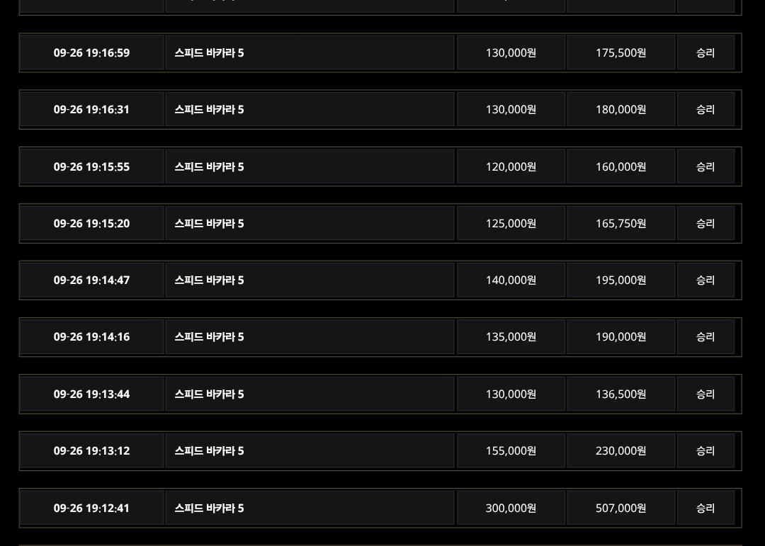The width and height of the screenshot is (765, 546).
Task: Select the 175,500원 payout amount
Action: [620, 53]
